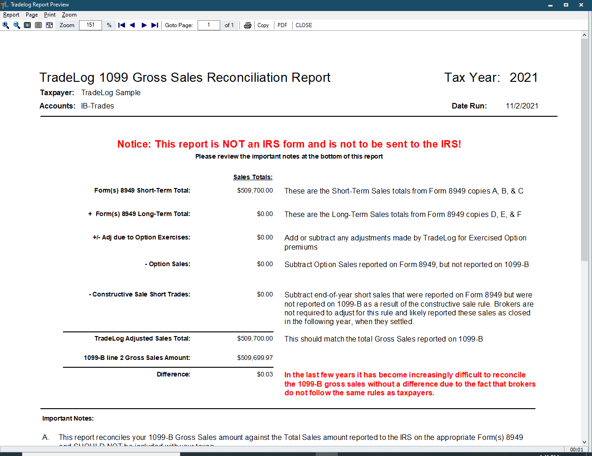
Task: Click the Constructive Sale Short Trades label
Action: coord(139,294)
